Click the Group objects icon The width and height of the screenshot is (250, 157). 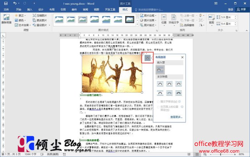click(201, 20)
